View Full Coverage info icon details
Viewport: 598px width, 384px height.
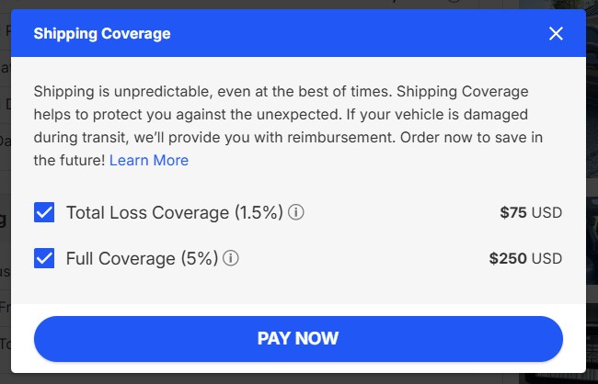(231, 258)
